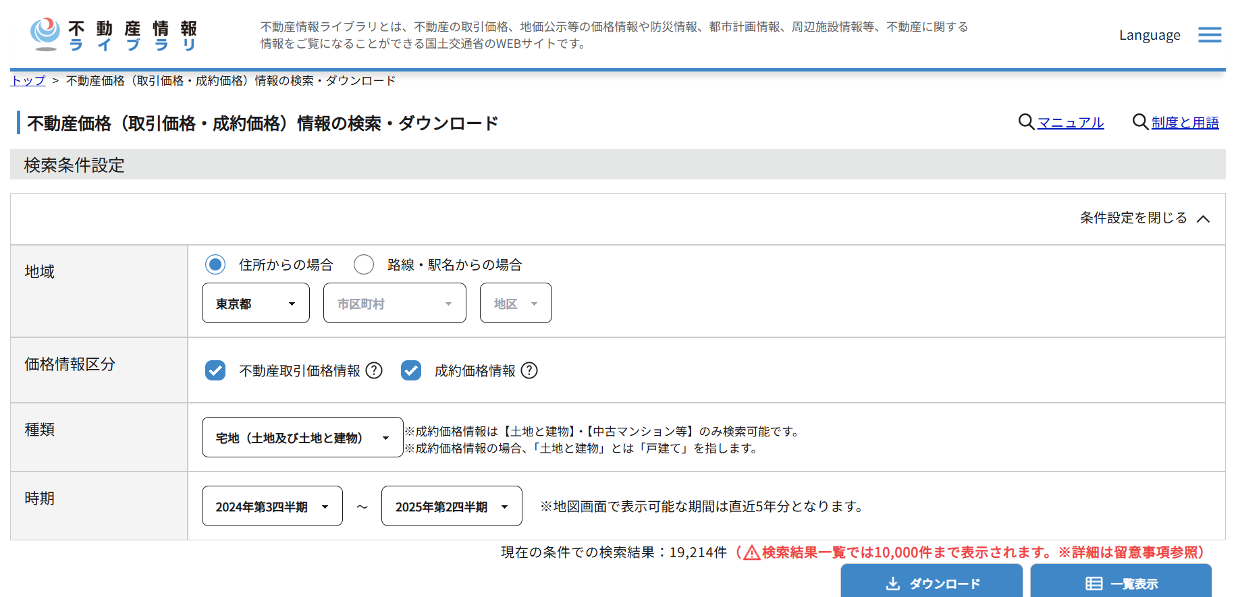Image resolution: width=1240 pixels, height=597 pixels.
Task: Select the 路線・駅名からの場合 radio button
Action: click(364, 264)
